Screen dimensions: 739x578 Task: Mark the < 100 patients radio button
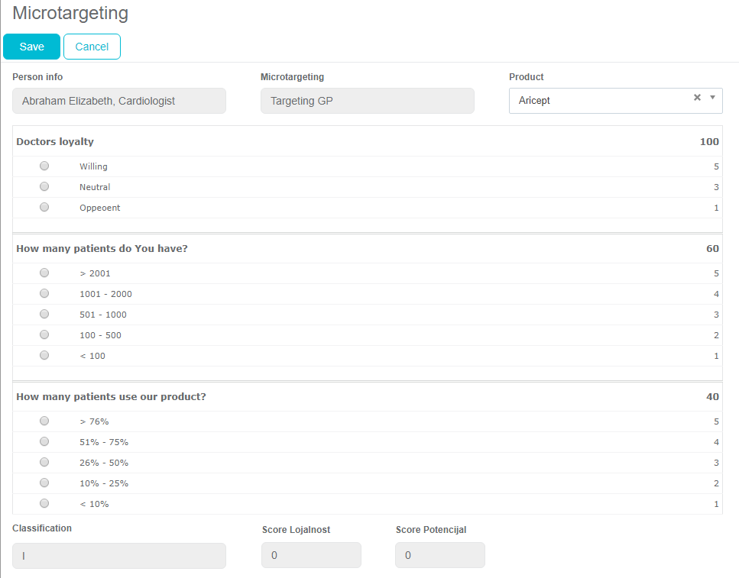click(44, 355)
